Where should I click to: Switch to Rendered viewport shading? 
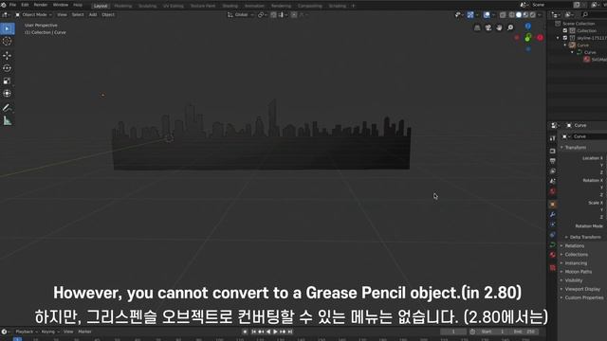(533, 15)
